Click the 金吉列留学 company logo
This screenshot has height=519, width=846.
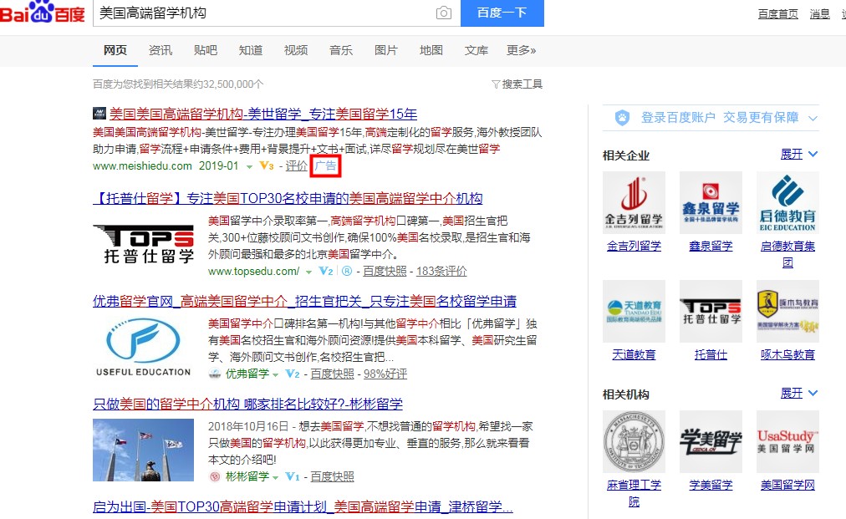pos(634,203)
